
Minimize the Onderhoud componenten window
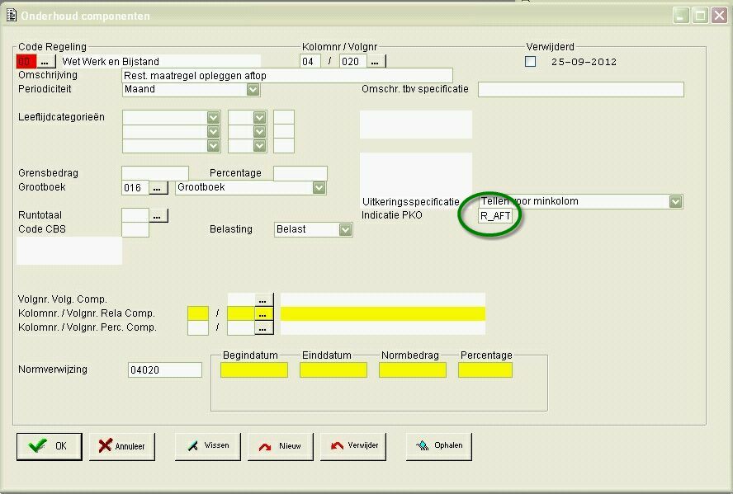[681, 16]
